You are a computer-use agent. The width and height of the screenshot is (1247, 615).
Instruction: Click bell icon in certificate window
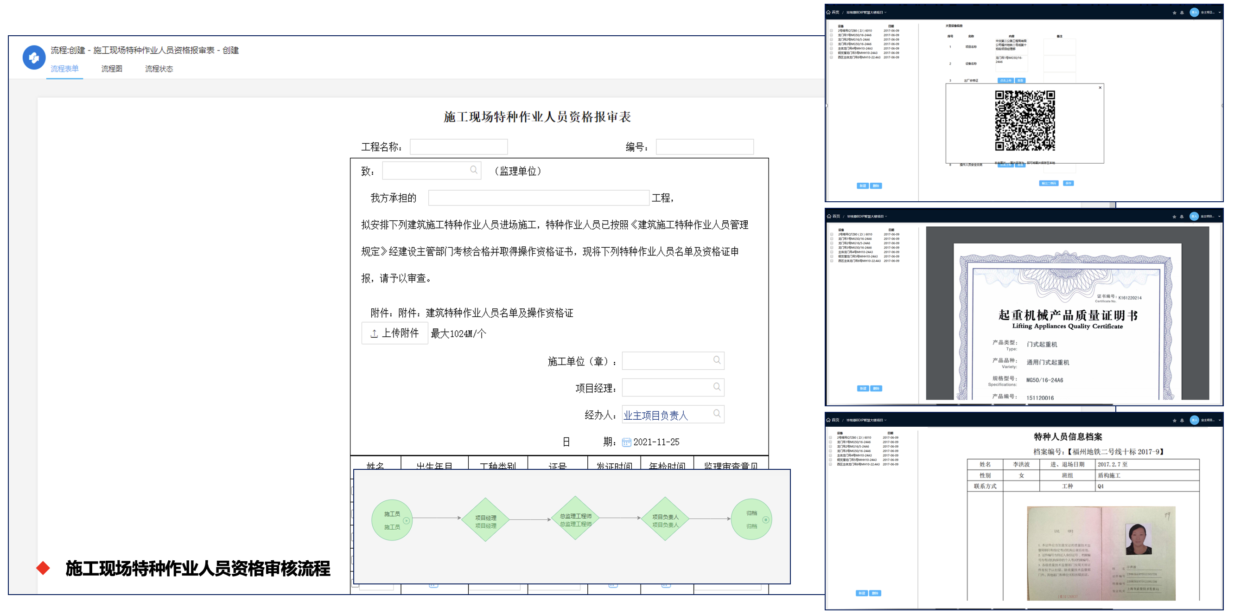[1182, 217]
